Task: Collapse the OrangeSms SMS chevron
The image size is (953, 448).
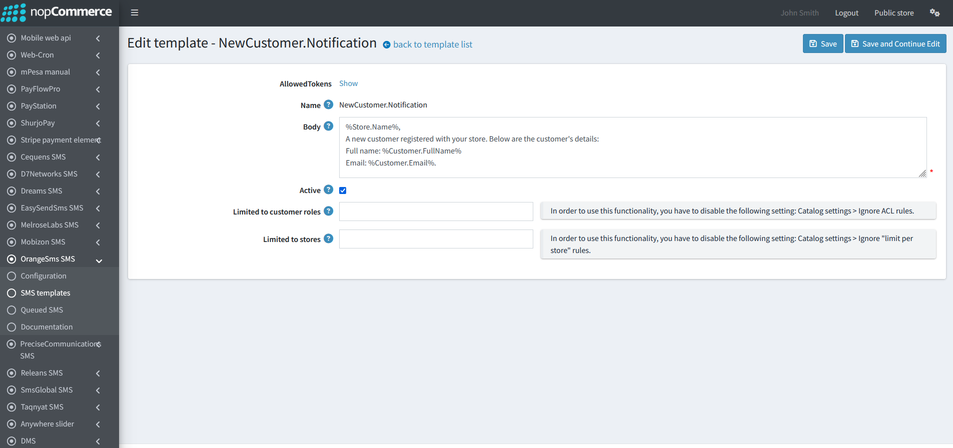Action: 99,261
